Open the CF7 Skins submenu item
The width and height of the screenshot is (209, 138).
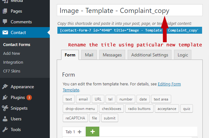pos(11,71)
